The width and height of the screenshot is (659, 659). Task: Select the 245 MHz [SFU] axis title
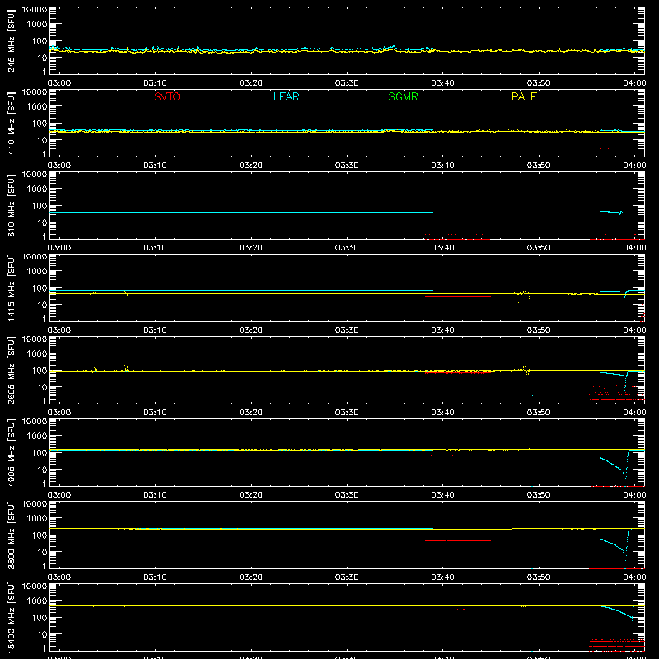[11, 40]
